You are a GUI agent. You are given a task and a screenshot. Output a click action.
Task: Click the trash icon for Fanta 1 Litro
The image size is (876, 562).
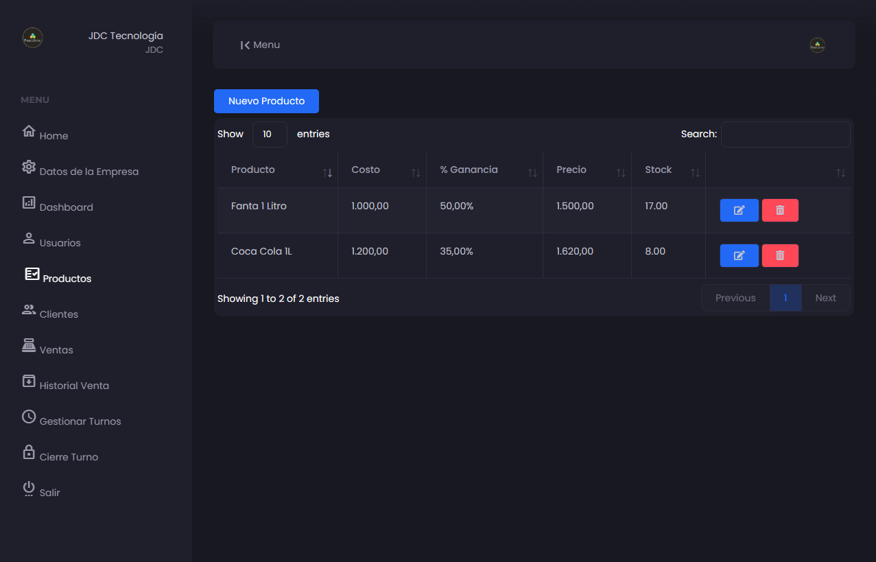pos(780,211)
